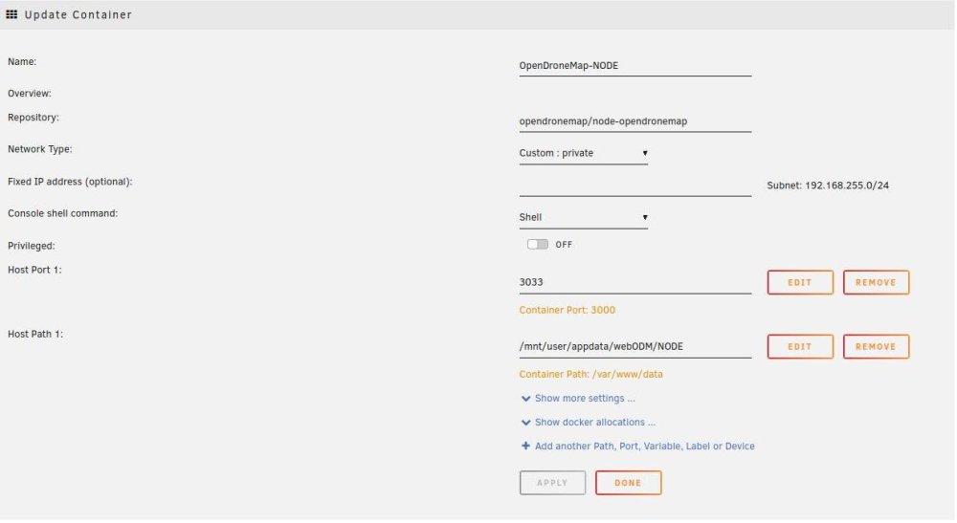Screen dimensions: 957x523
Task: Click the Host Port 1: label
Action: 34,270
